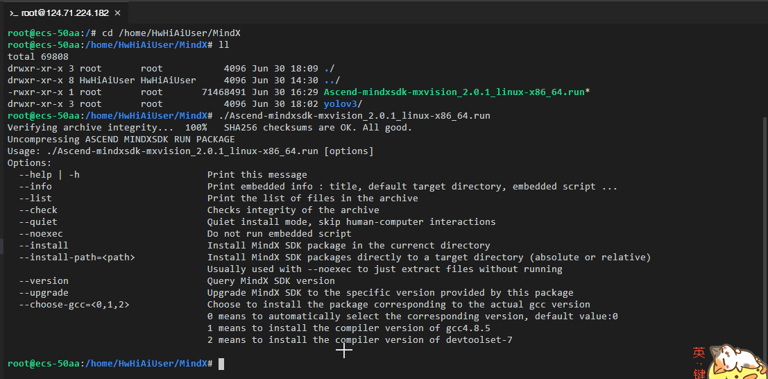Image resolution: width=768 pixels, height=379 pixels.
Task: Click the terminal prompt icon in the tab
Action: tap(13, 12)
